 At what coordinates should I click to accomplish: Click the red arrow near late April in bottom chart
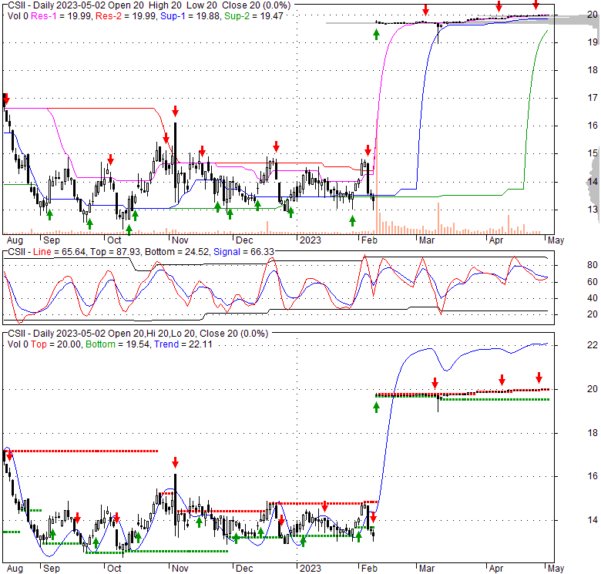pyautogui.click(x=539, y=378)
